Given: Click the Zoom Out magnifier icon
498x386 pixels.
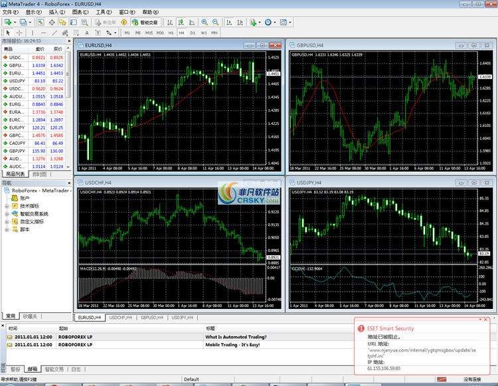Looking at the screenshot, I should 215,22.
